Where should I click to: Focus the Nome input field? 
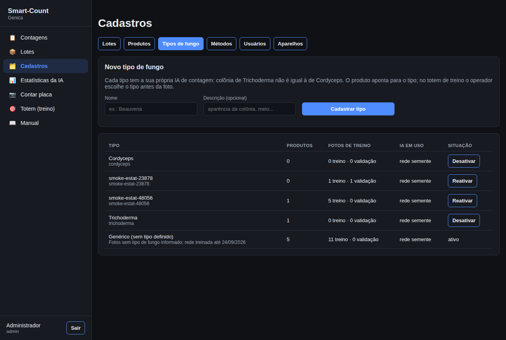click(151, 109)
